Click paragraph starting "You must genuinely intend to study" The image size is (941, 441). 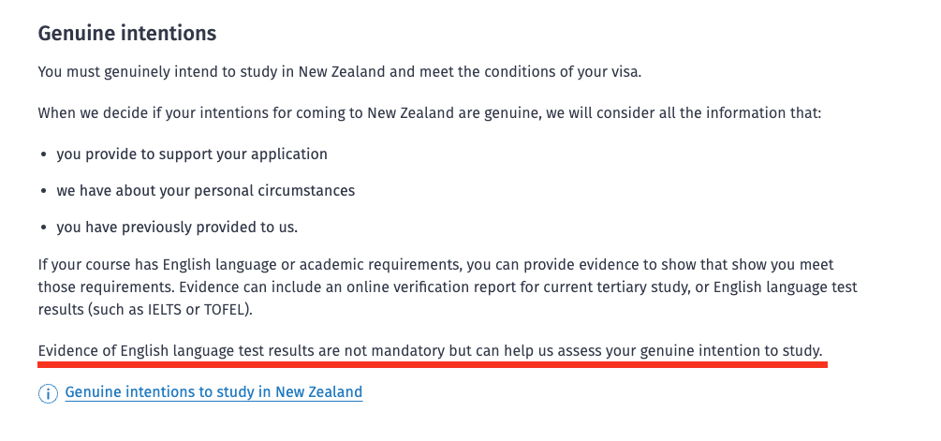pyautogui.click(x=340, y=72)
